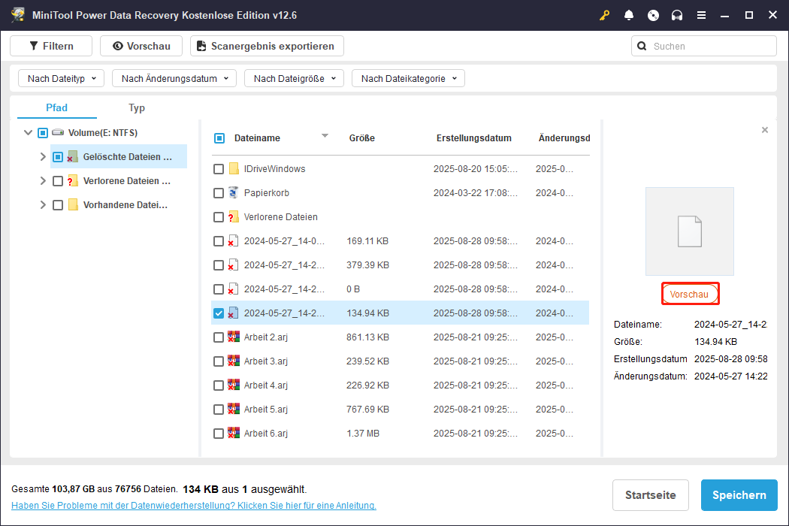This screenshot has width=789, height=526.
Task: Close the preview panel with the X
Action: (765, 130)
